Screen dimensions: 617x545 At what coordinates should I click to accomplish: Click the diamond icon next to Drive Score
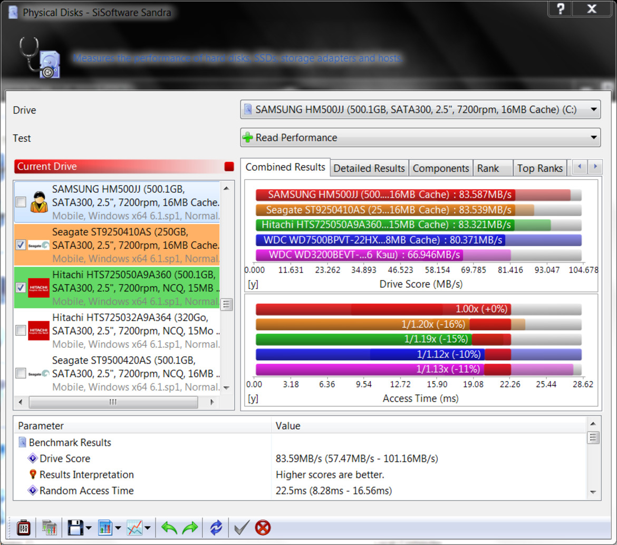coord(33,459)
